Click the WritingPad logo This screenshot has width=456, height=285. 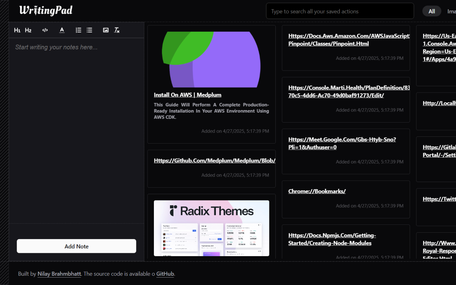(x=46, y=11)
